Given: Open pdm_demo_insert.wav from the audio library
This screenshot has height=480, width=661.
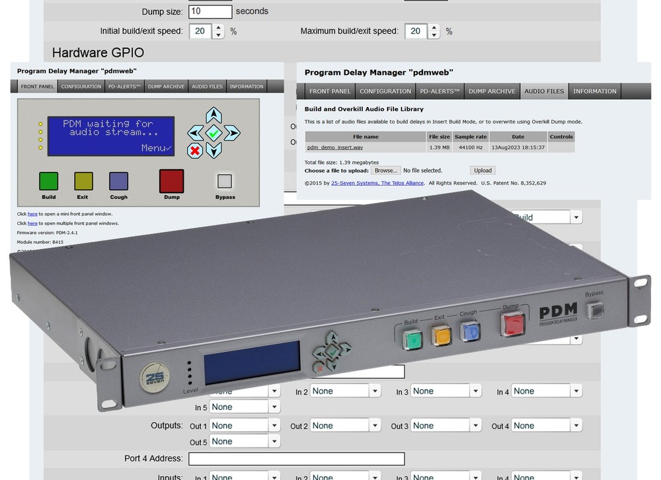Looking at the screenshot, I should click(334, 147).
